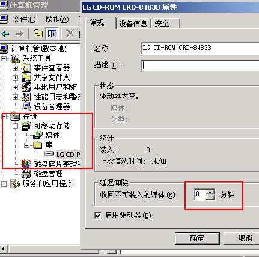Screen dimensions: 259x257
Task: Click the Up one level folder icon
Action: point(38,34)
